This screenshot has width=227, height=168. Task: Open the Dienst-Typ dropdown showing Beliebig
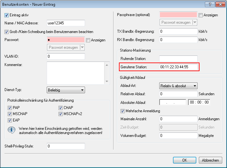coord(66,90)
